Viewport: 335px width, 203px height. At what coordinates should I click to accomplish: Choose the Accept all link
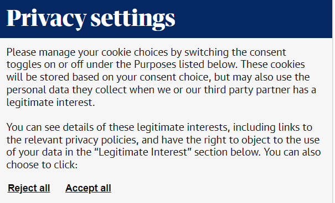coord(88,188)
